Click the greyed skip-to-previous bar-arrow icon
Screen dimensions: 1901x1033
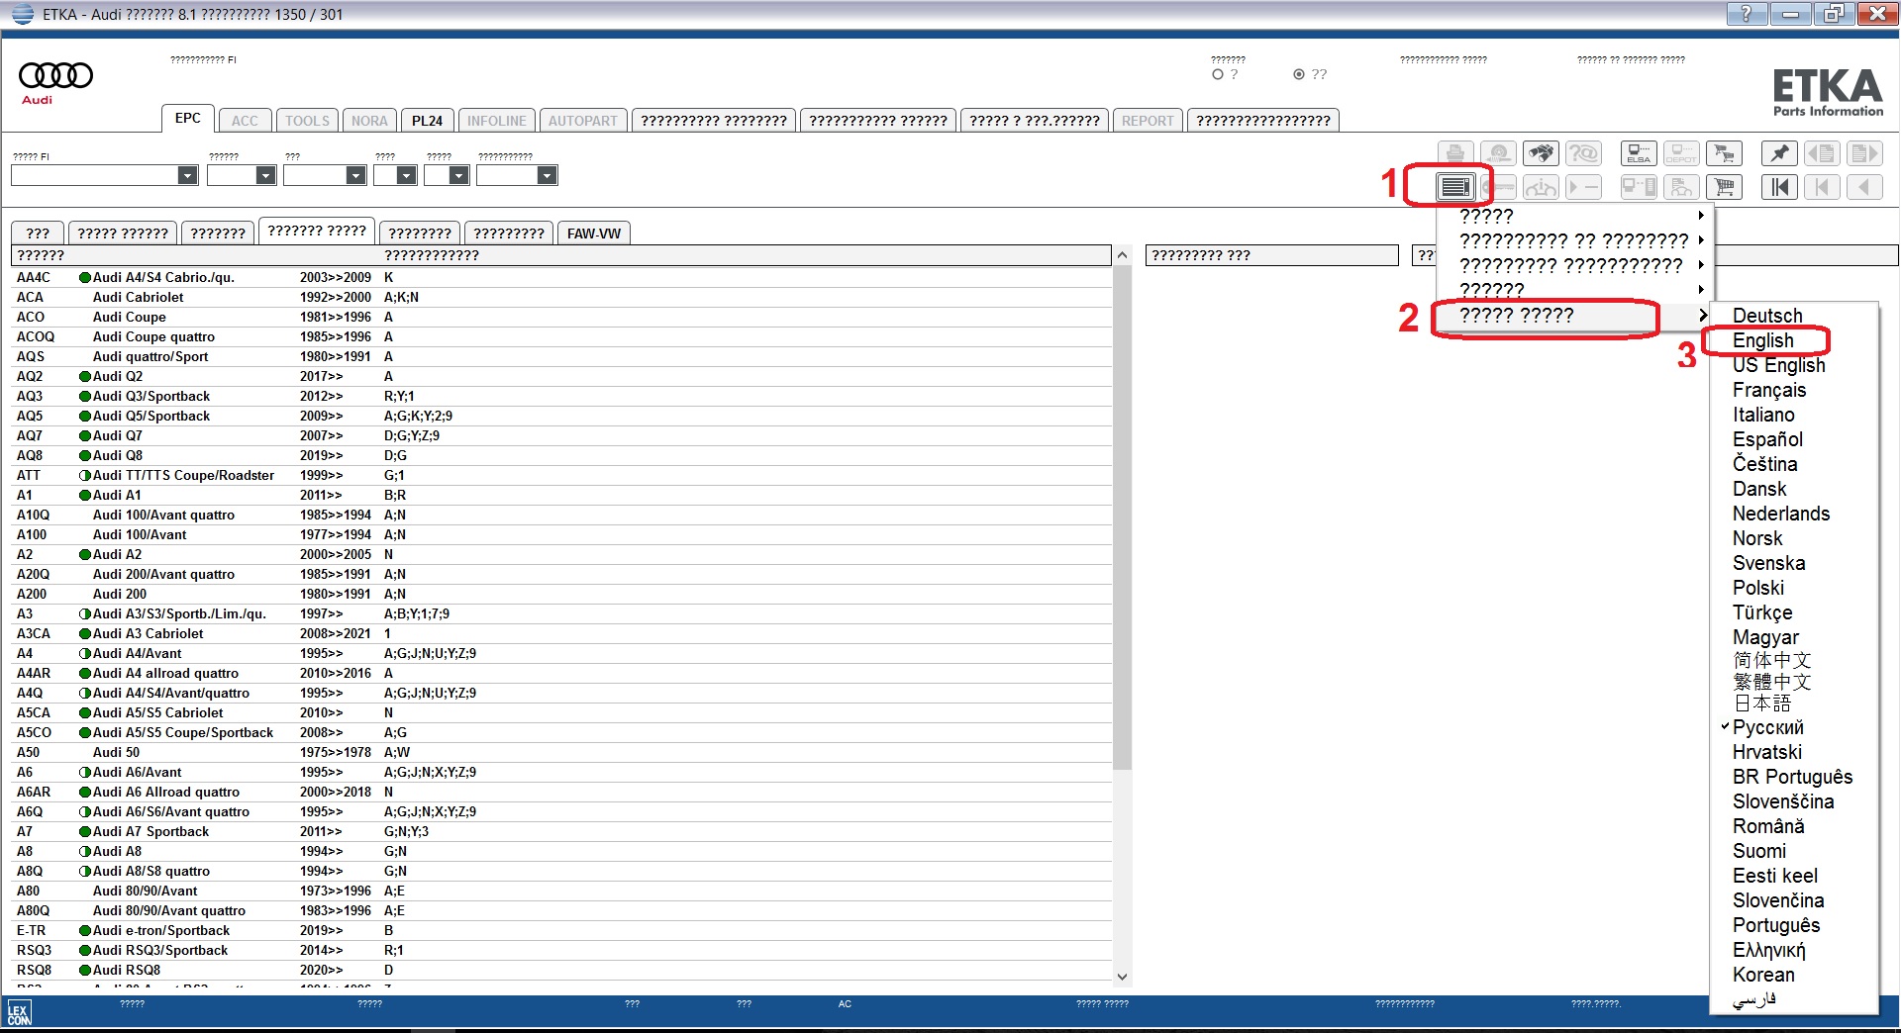tap(1822, 187)
